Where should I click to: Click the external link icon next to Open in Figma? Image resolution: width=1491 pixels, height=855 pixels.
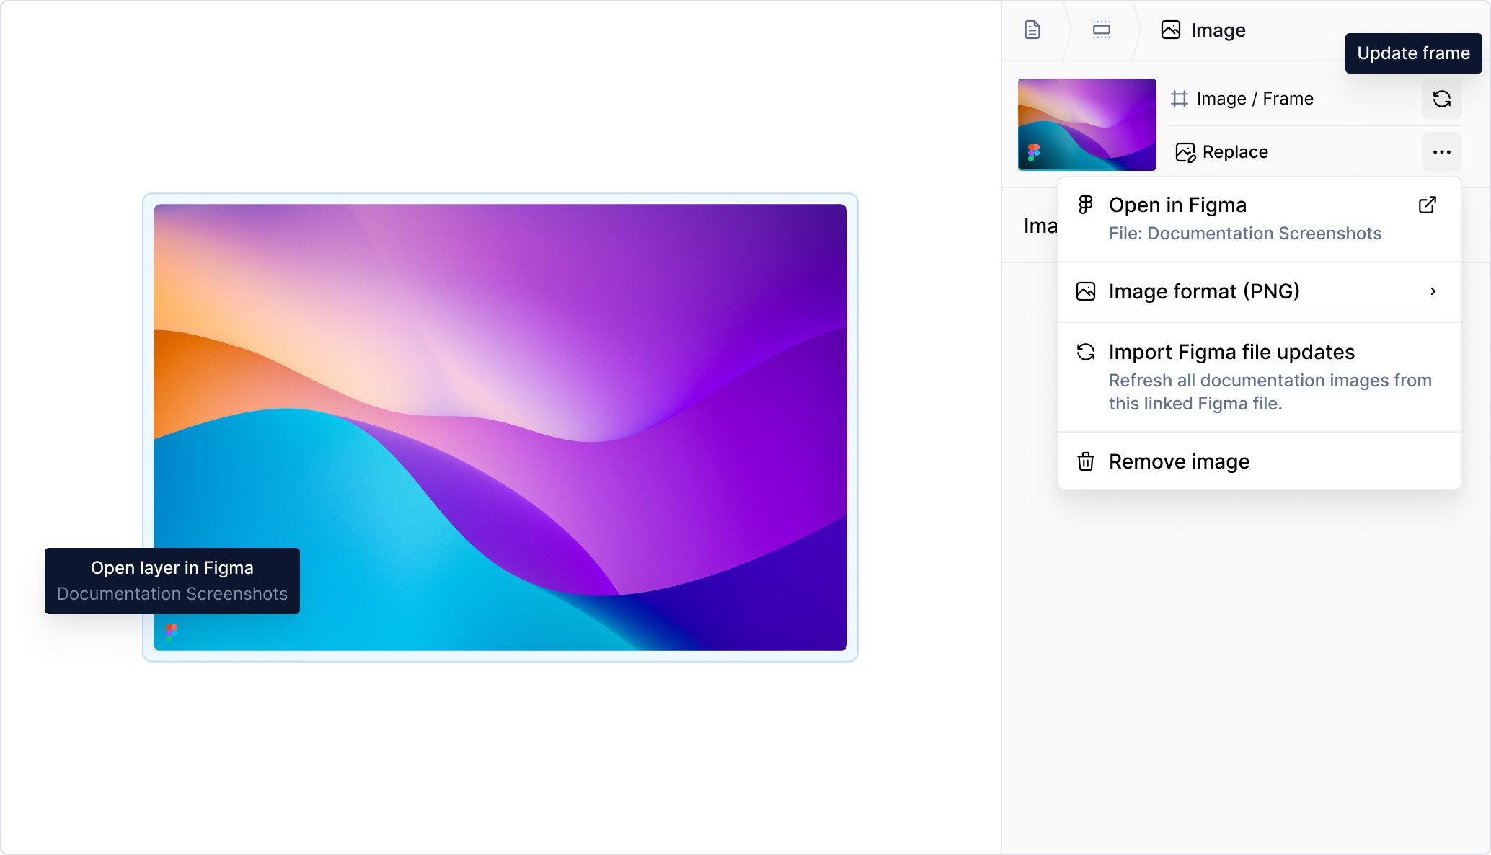[x=1428, y=205]
